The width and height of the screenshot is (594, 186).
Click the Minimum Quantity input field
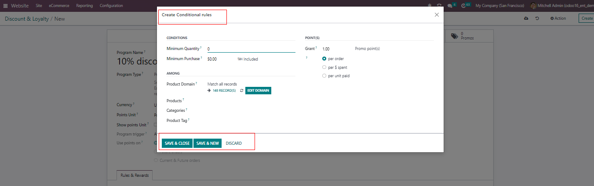tap(251, 49)
